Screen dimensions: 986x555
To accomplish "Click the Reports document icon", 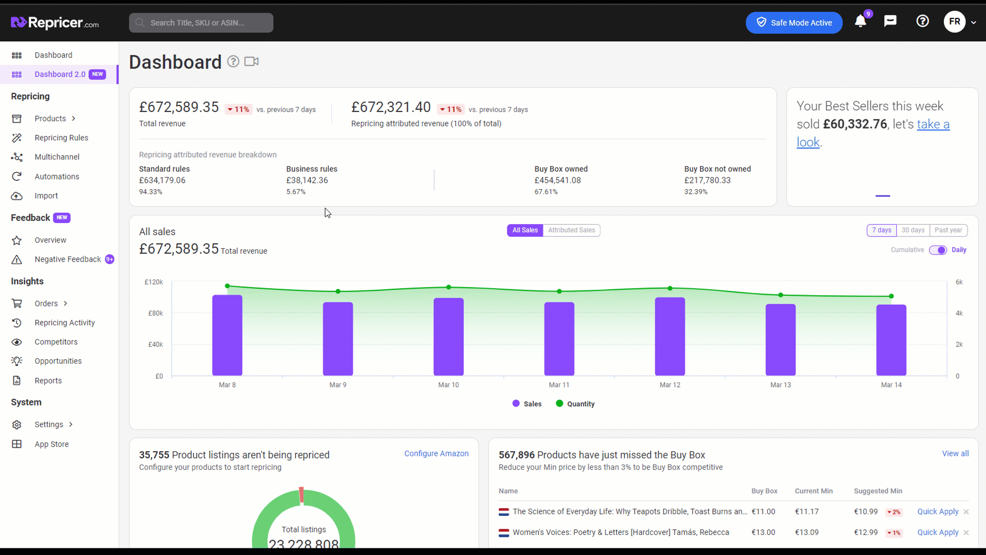I will point(17,381).
